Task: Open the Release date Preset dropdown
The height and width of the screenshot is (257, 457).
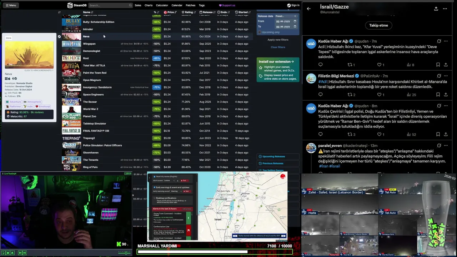Action: click(286, 16)
